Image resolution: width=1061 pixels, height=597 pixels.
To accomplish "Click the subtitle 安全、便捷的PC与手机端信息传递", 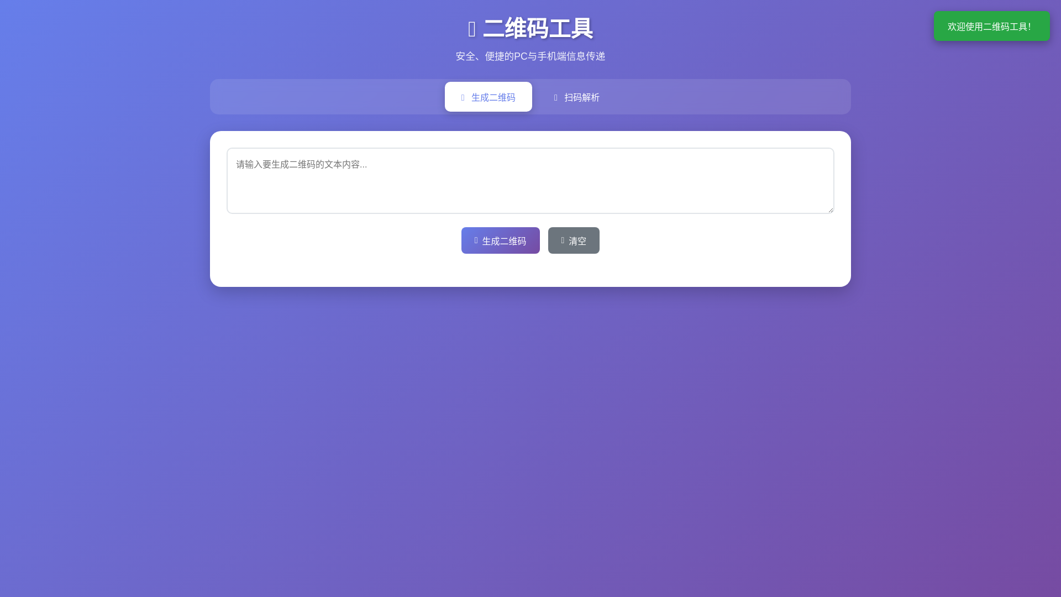I will click(x=530, y=56).
